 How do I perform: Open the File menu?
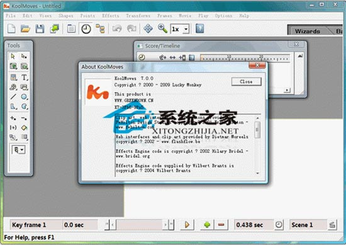tap(11, 16)
